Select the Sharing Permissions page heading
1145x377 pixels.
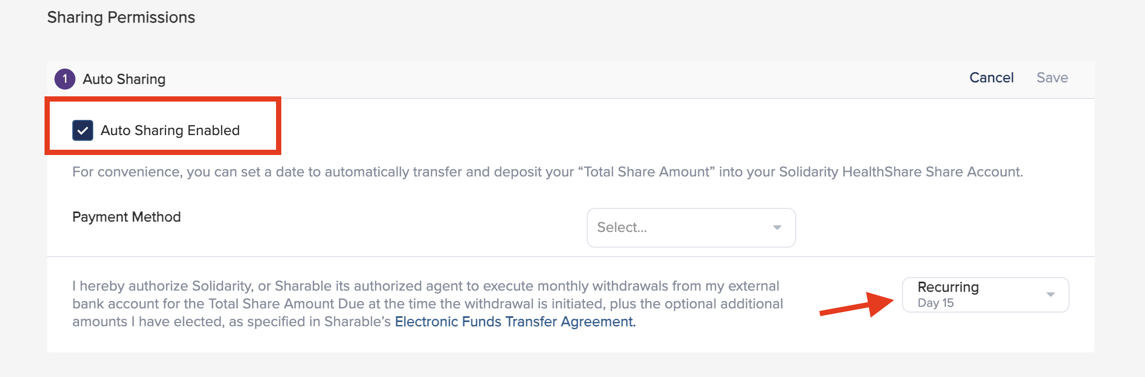pos(121,17)
